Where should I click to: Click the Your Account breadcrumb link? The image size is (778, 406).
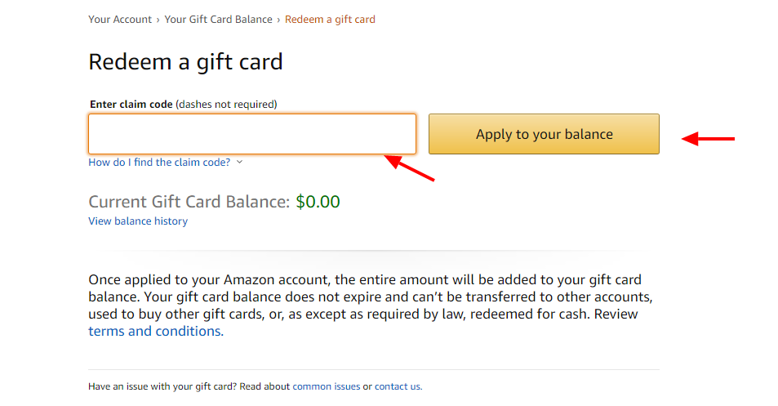(x=120, y=19)
